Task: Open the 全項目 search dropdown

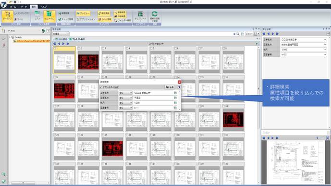Action: 61,34
